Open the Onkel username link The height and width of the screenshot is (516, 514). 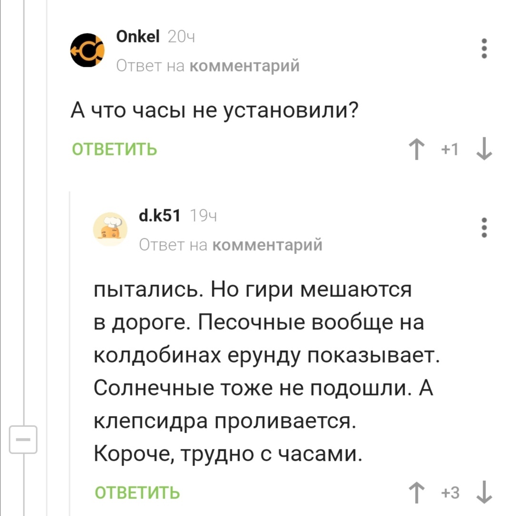pos(138,36)
